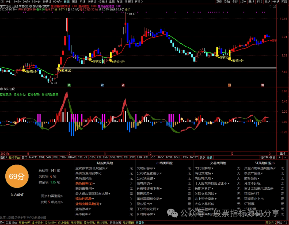
Task: Click the F10 button in top bar
Action: point(260,2)
